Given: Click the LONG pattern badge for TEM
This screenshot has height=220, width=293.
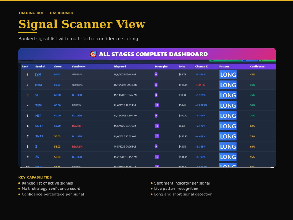Looking at the screenshot, I should click(228, 105).
